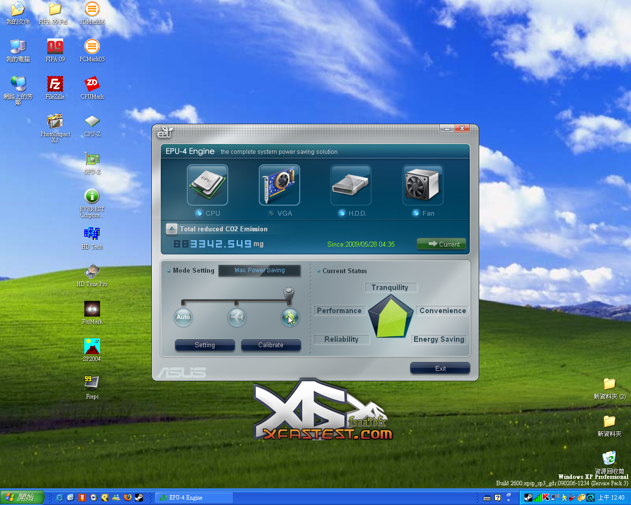631x505 pixels.
Task: Click the Tranquility status label
Action: point(390,288)
